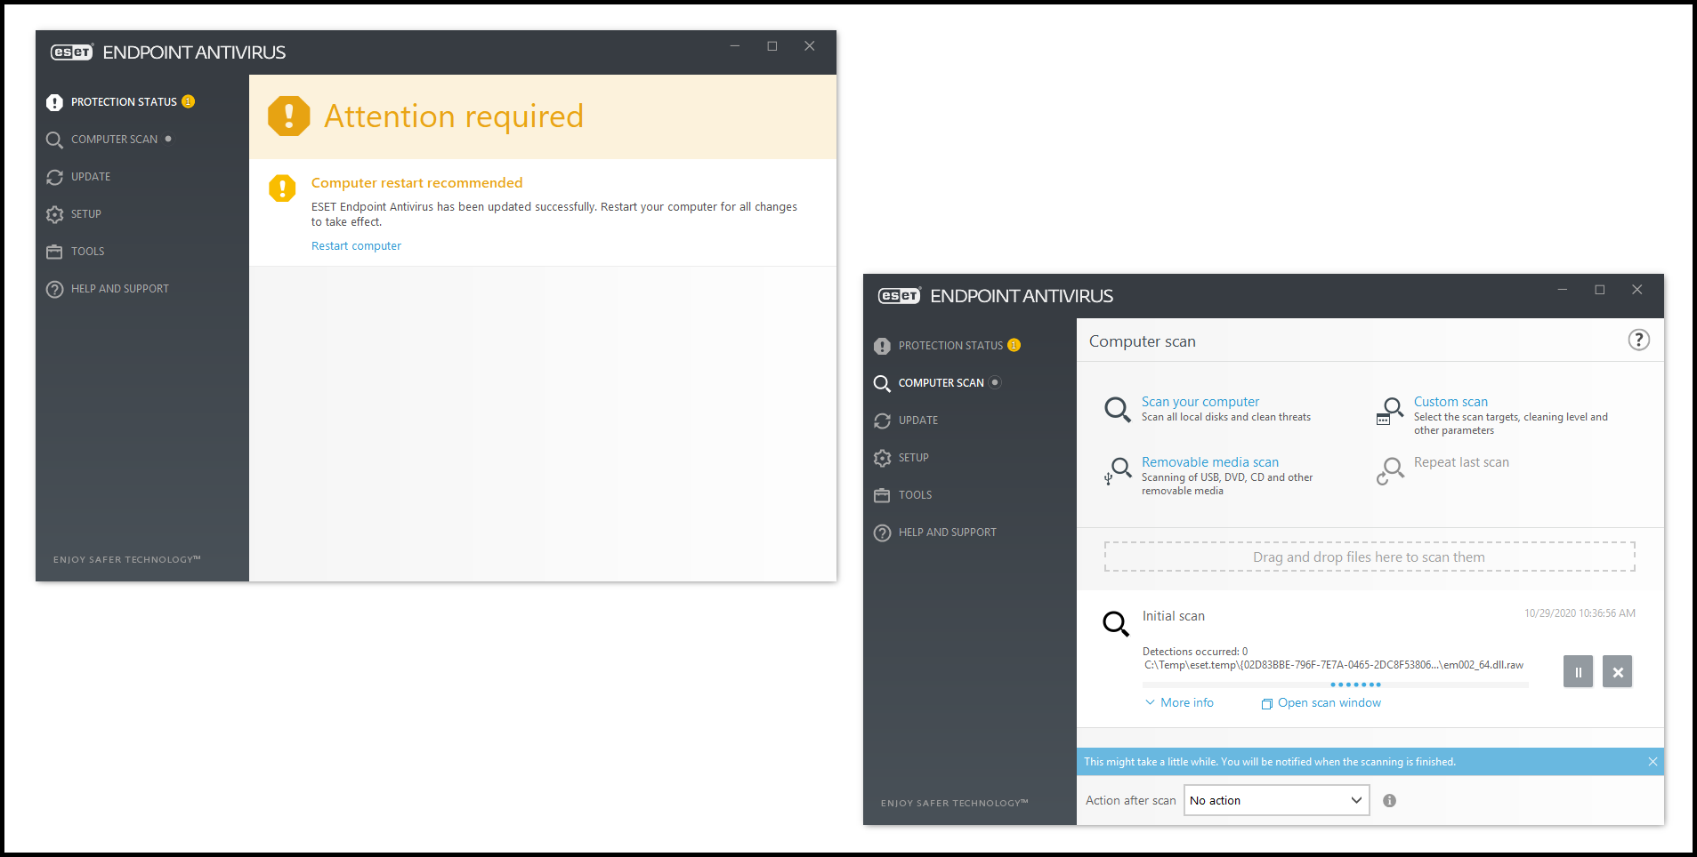Click the Update refresh icon in left window sidebar
The height and width of the screenshot is (857, 1697).
point(54,177)
